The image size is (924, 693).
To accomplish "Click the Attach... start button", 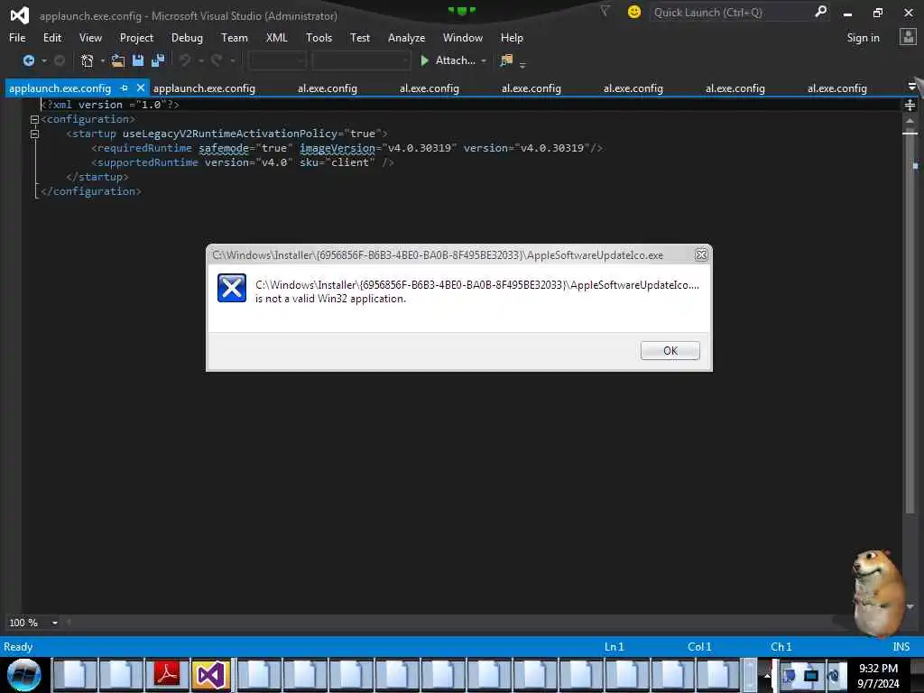I will click(448, 60).
